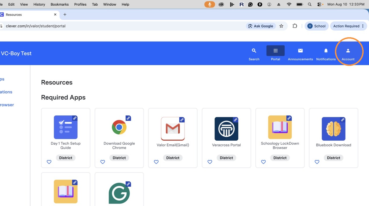Click the Resources page heading

pos(57,82)
